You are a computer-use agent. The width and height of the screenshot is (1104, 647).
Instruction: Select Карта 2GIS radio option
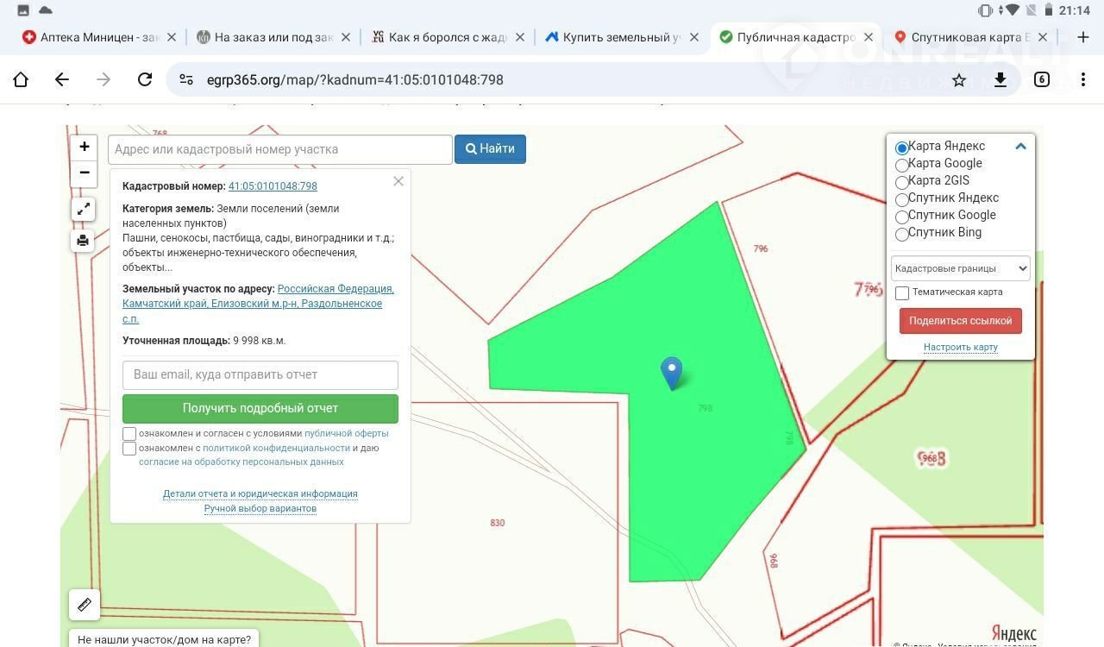(902, 182)
